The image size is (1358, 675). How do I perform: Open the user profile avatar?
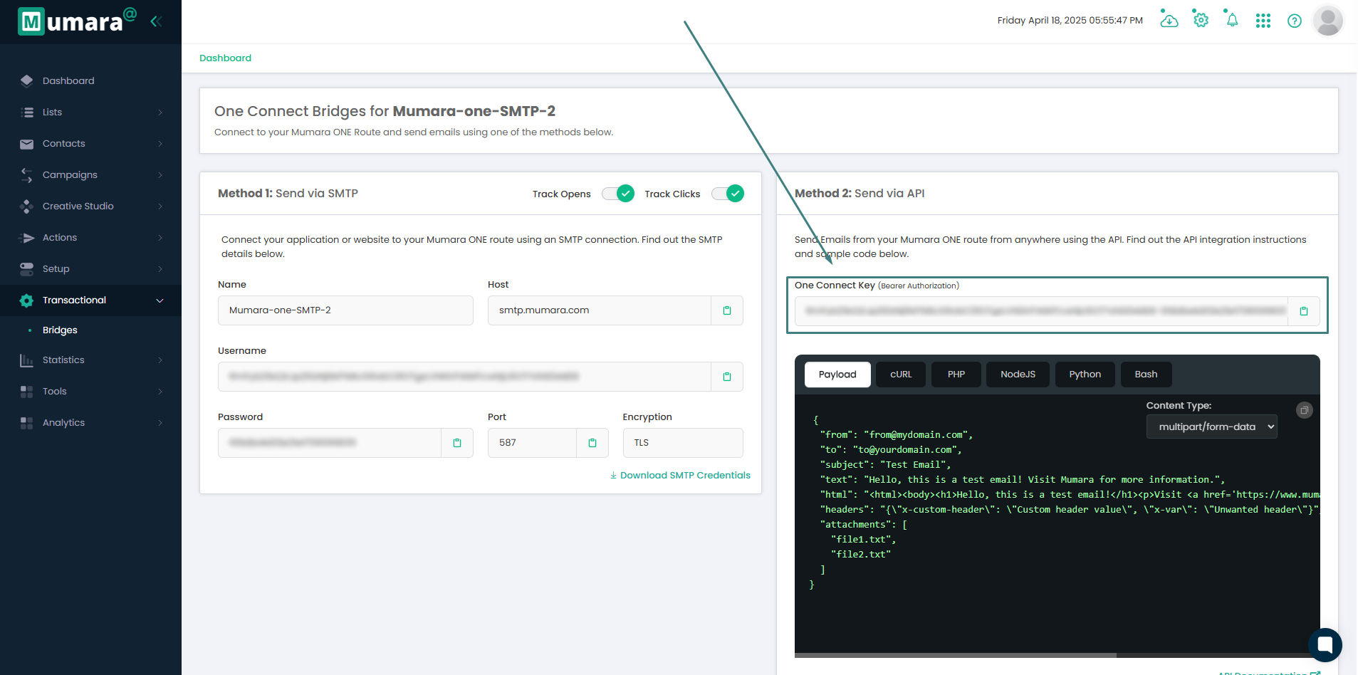point(1327,21)
